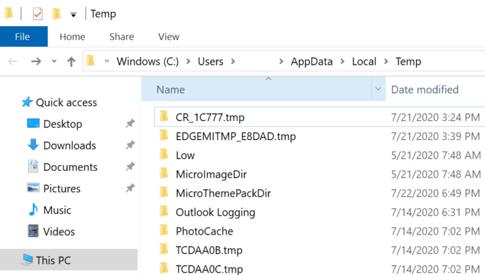The image size is (485, 275).
Task: Expand the chevron after Users in address bar
Action: point(233,61)
